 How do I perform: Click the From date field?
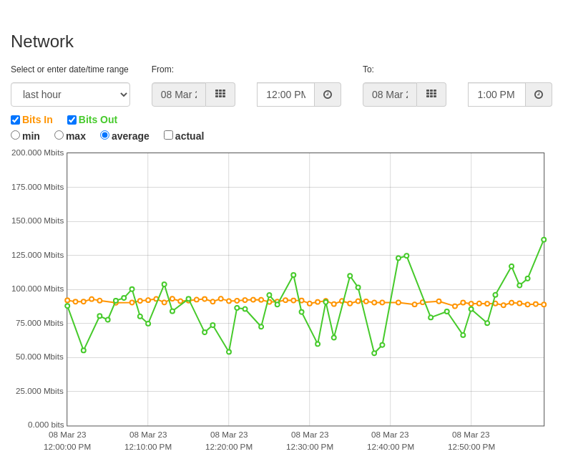179,95
